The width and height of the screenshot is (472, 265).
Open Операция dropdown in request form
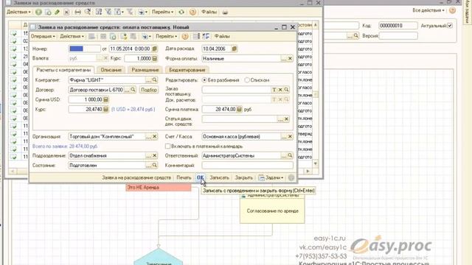click(43, 36)
